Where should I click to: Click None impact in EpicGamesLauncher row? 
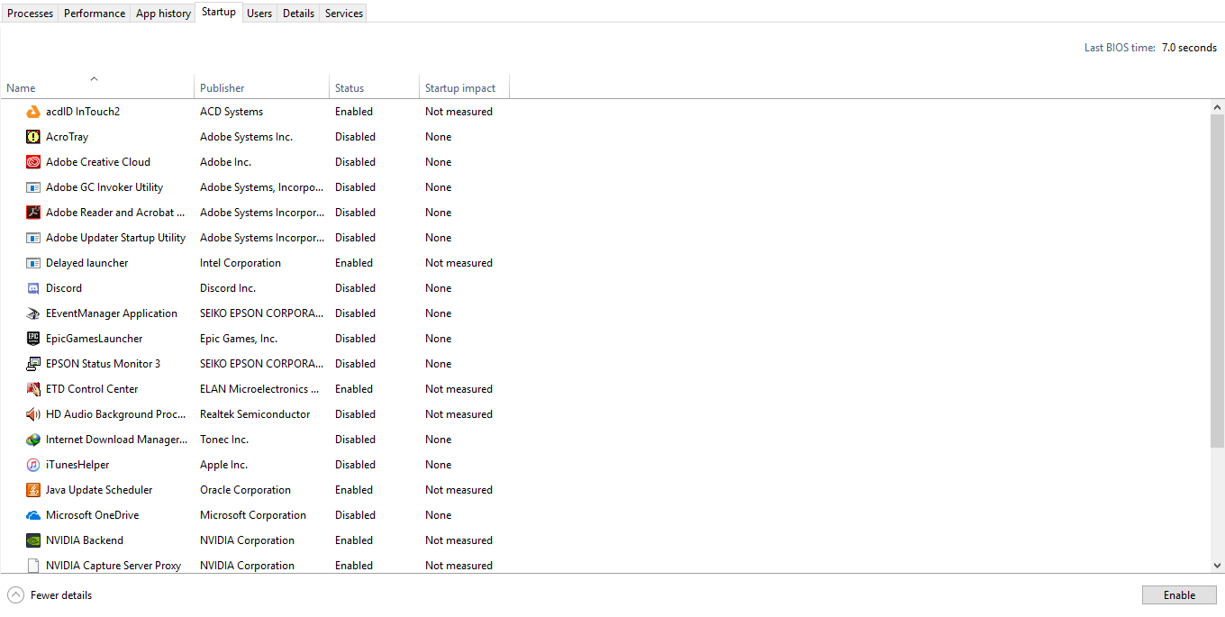[x=439, y=339]
